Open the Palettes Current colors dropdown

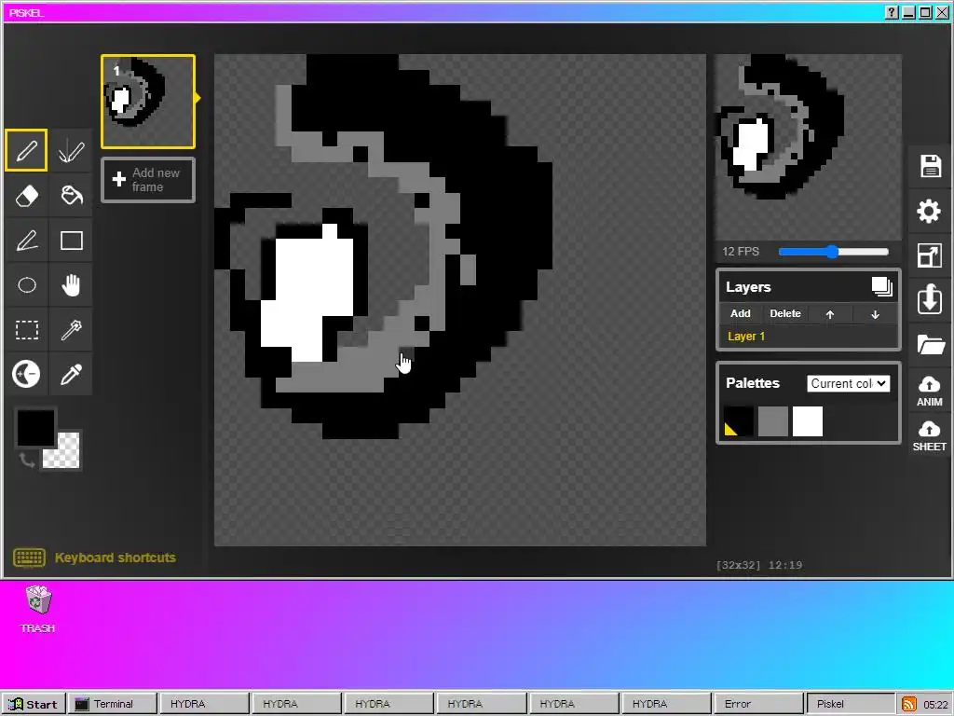click(848, 383)
